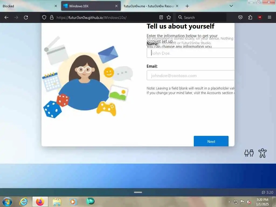Open the network tray icon
Screen dimensions: 276x207
point(236,202)
